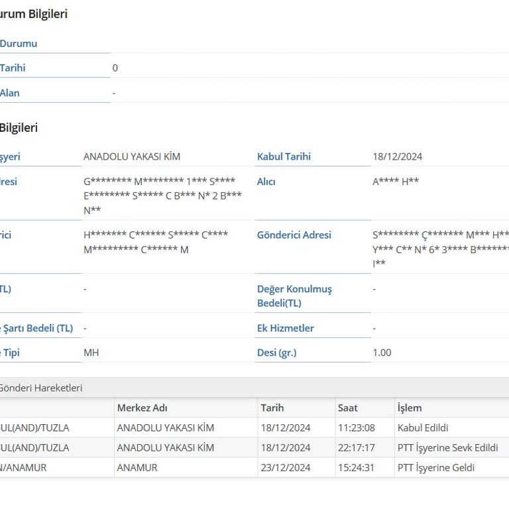Click the ANAMUR center name cell

click(x=137, y=467)
